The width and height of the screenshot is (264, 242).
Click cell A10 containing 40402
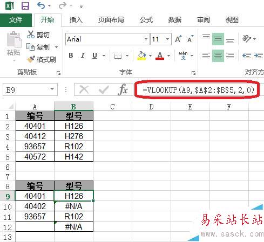(35, 206)
